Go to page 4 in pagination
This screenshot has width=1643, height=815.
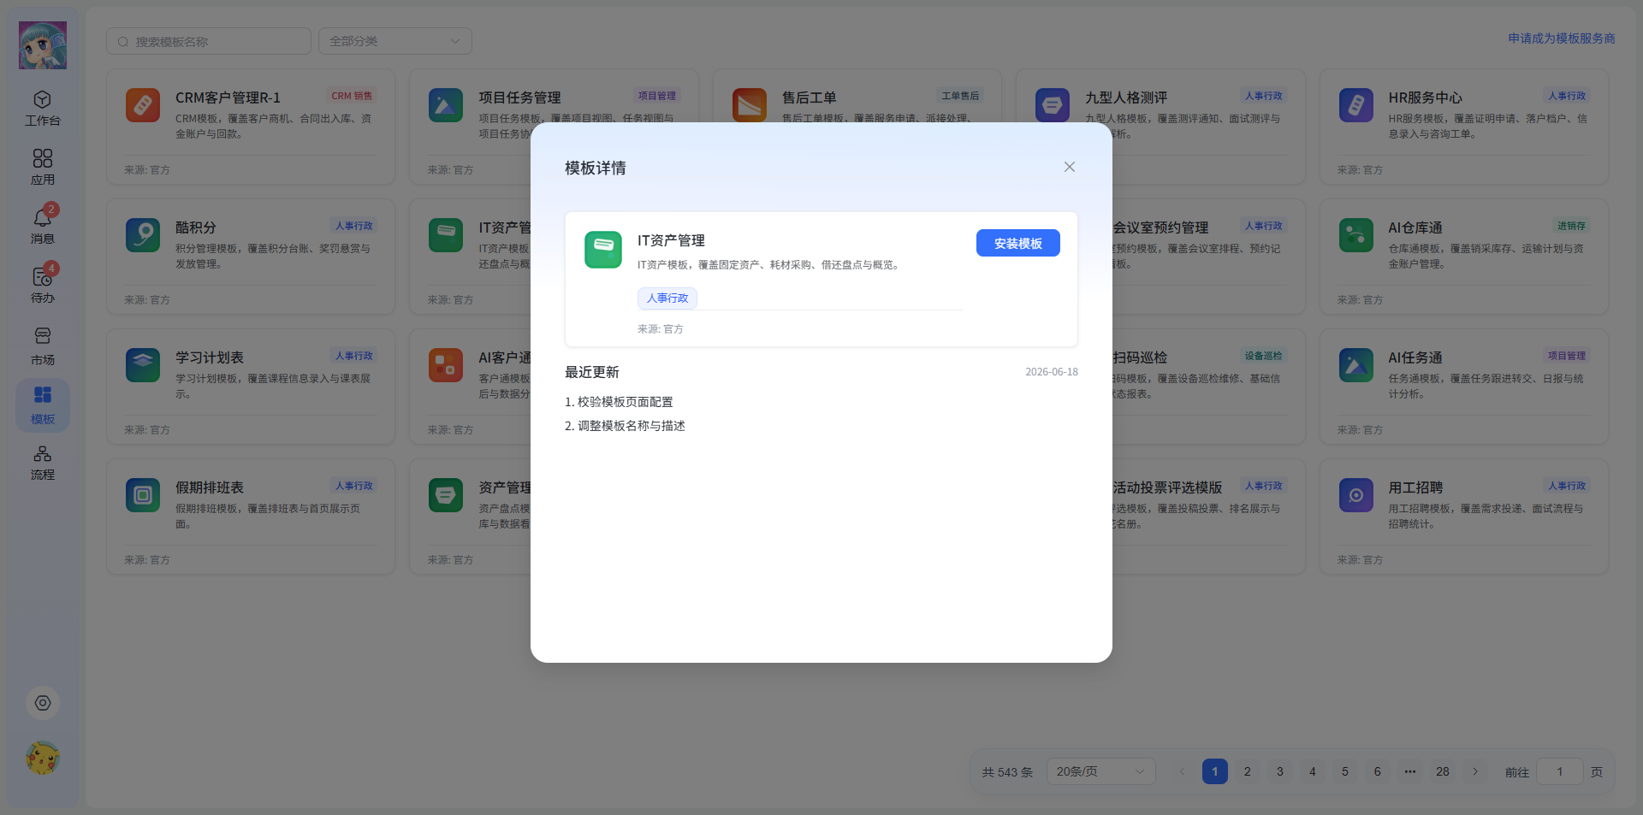(x=1313, y=771)
